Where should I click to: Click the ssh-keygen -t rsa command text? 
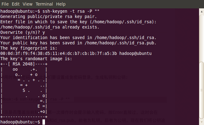pos(71,11)
